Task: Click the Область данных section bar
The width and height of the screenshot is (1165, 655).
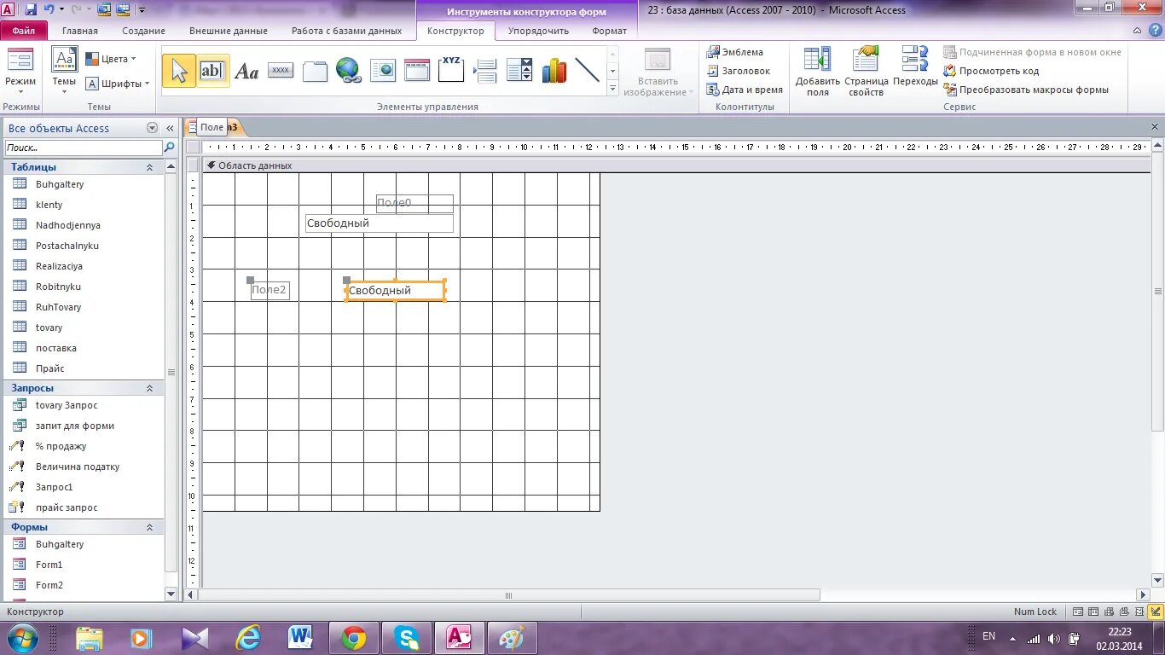Action: pos(676,165)
